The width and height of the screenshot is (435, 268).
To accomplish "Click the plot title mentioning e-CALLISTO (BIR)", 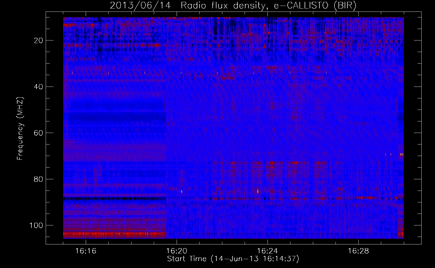I will click(x=233, y=6).
